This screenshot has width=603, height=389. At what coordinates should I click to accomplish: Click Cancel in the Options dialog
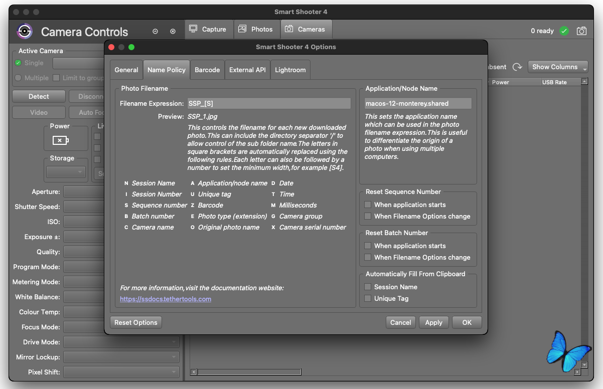401,322
